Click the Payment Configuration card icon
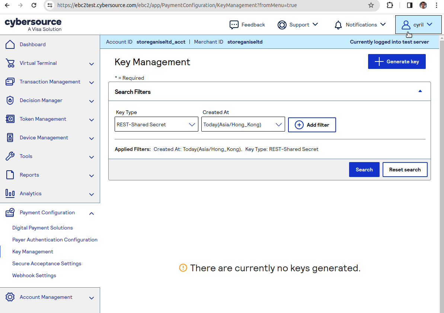This screenshot has width=444, height=313. [10, 213]
